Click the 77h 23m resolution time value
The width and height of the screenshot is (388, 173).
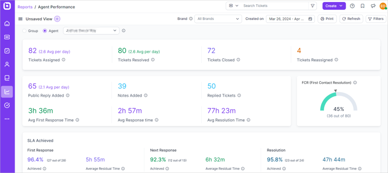tap(221, 111)
